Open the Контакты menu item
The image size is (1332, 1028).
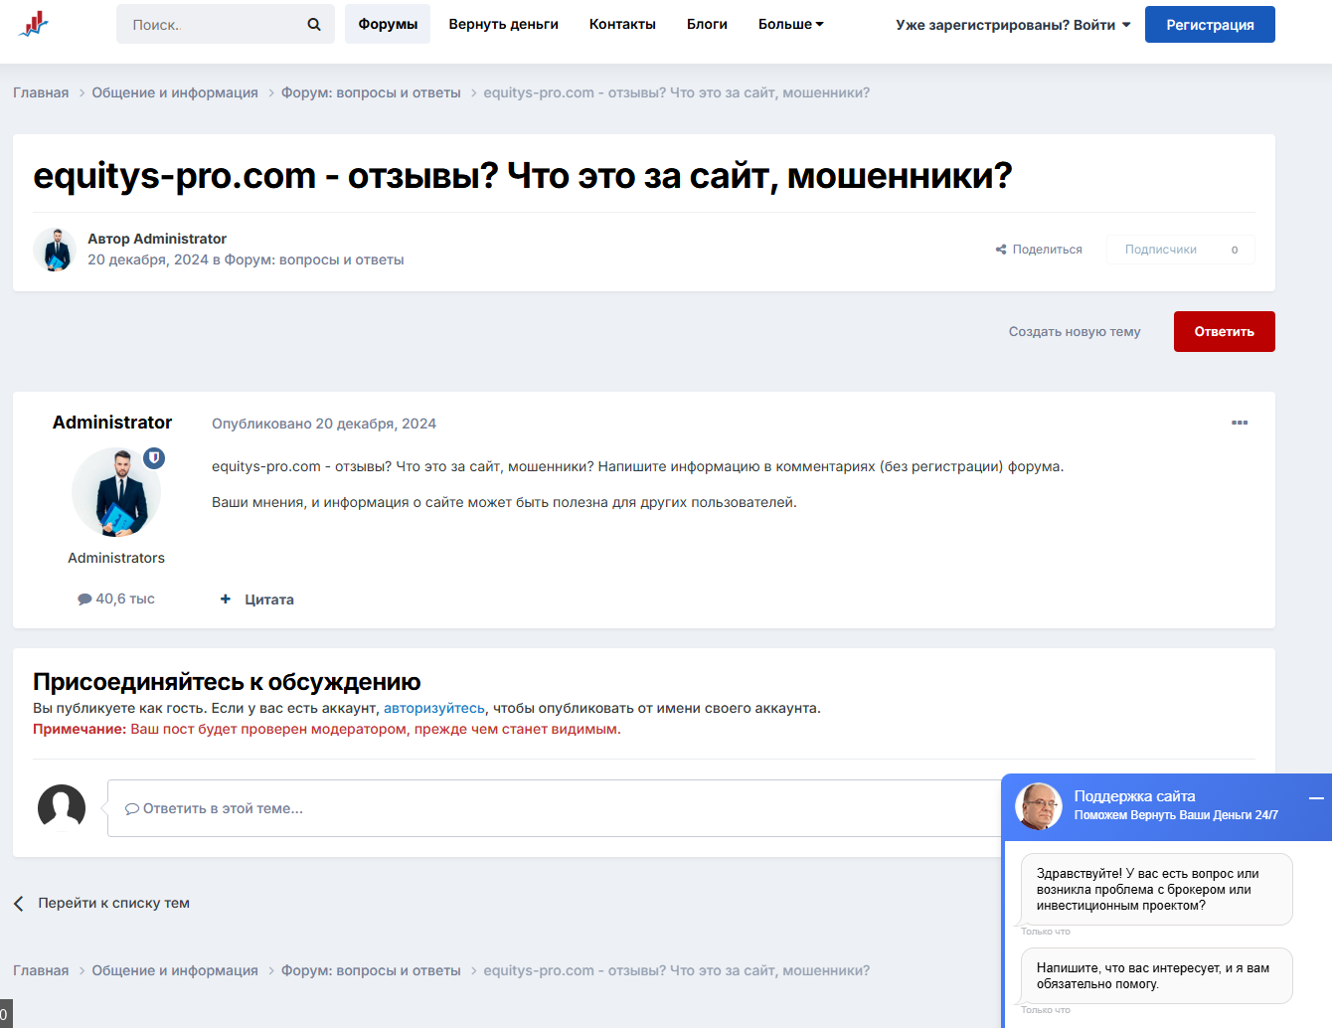pyautogui.click(x=622, y=24)
